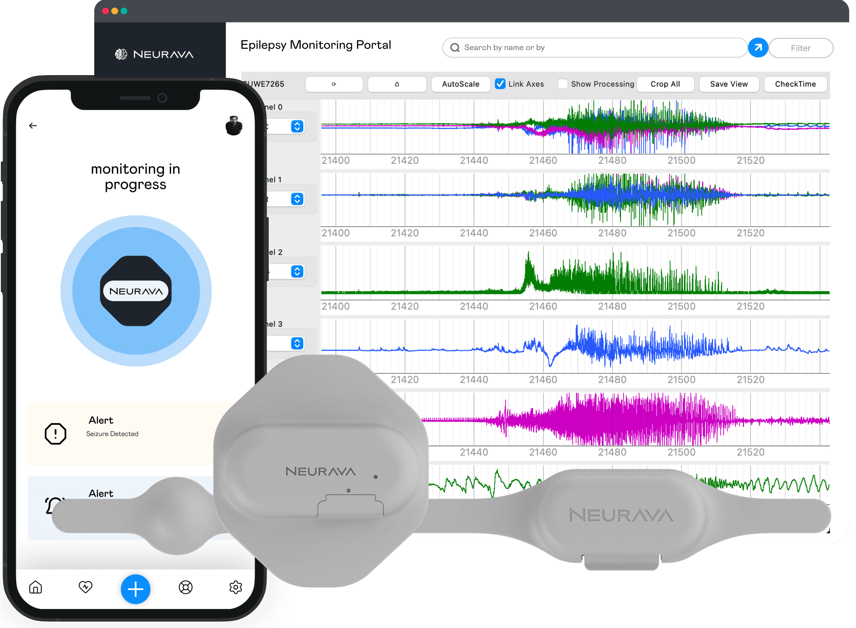Click the refresh view toolbar button
856x628 pixels.
(334, 84)
